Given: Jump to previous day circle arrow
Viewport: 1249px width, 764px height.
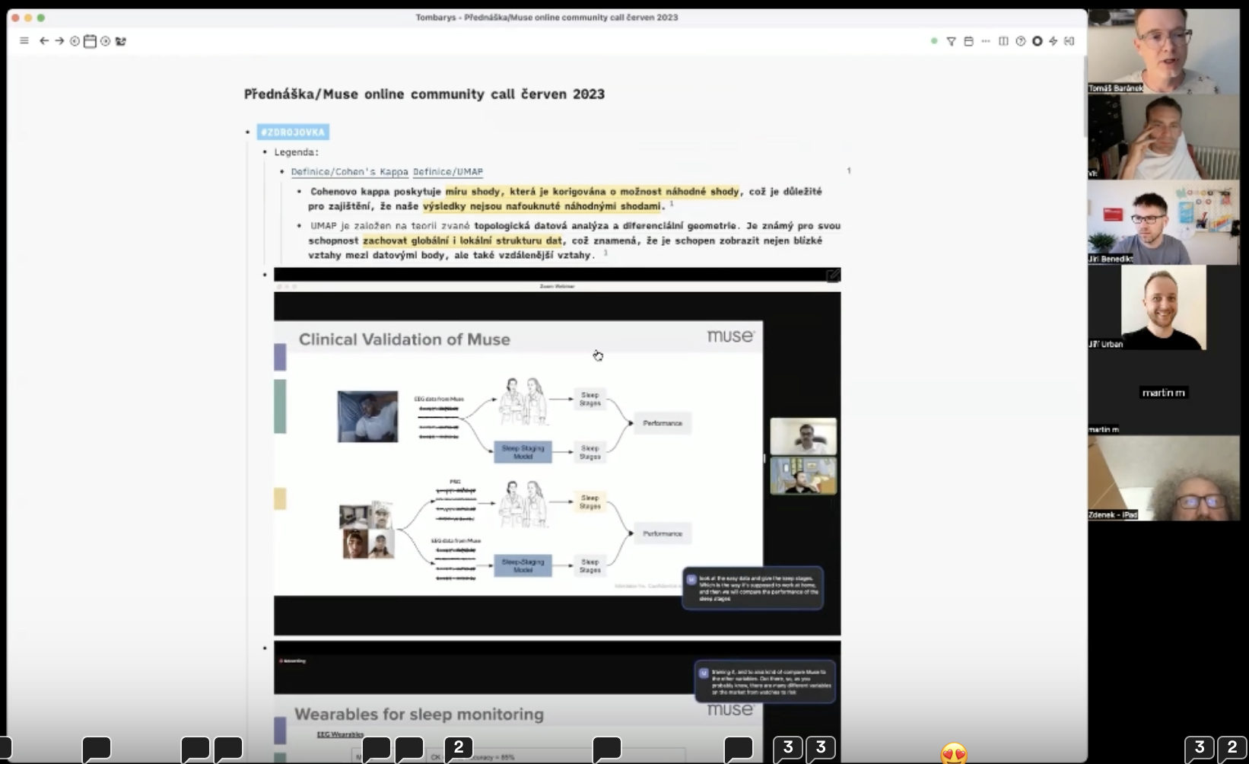Looking at the screenshot, I should click(x=75, y=41).
